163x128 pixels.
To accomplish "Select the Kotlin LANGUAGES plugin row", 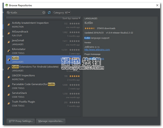I will (43, 60).
